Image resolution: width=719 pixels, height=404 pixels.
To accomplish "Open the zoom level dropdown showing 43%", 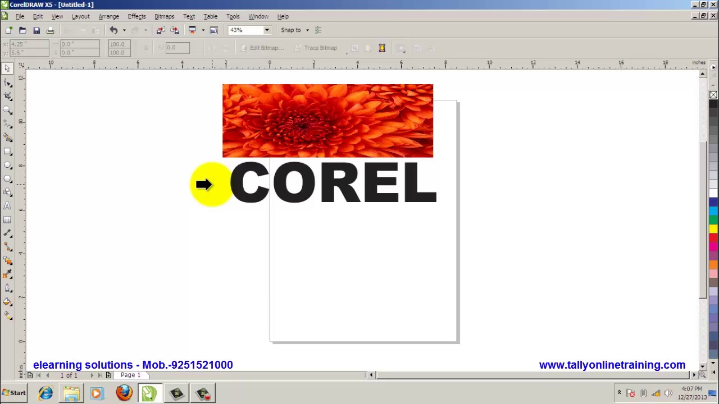I will (267, 30).
